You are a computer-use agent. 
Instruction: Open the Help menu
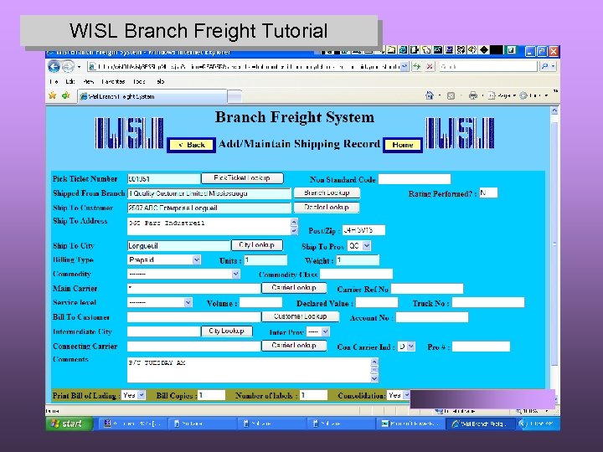[160, 81]
